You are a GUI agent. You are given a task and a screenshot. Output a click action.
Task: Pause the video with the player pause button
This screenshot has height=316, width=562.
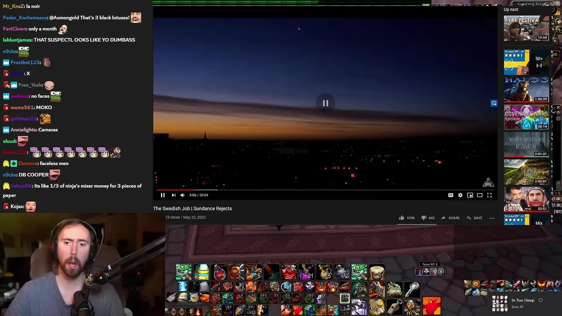(x=162, y=195)
